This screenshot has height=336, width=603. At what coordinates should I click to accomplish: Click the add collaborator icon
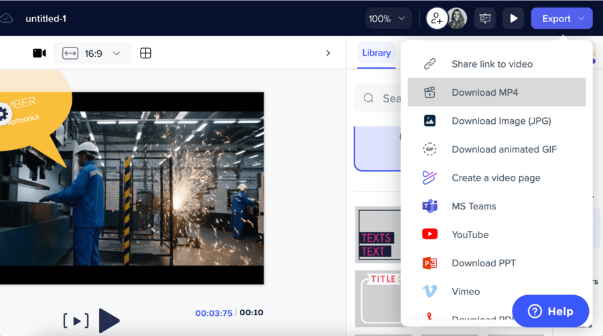(x=437, y=19)
